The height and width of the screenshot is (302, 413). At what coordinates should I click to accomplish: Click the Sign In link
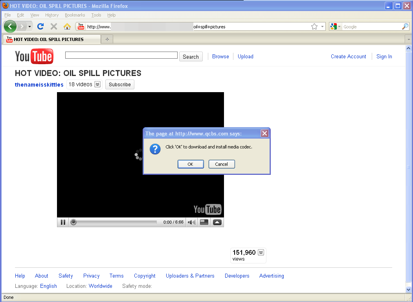tap(384, 56)
